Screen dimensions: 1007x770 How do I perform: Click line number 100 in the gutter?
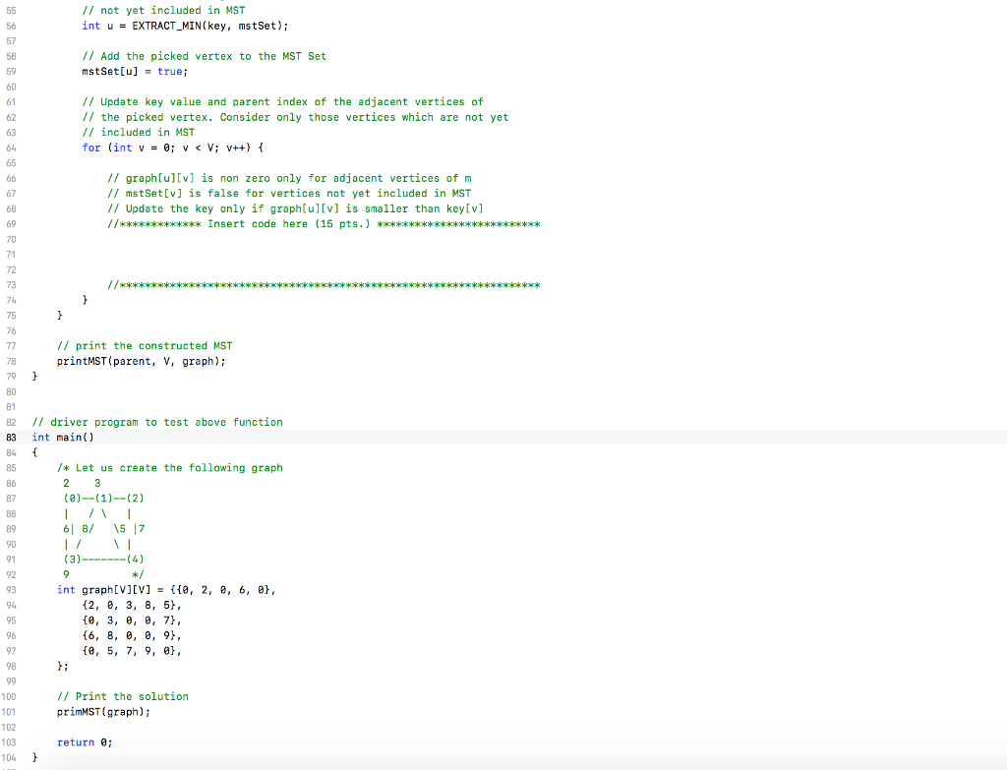[11, 696]
